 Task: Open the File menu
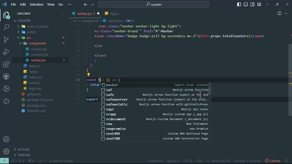coord(13,4)
